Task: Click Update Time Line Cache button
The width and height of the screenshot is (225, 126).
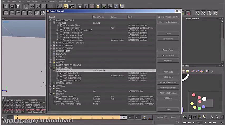Action: (168, 17)
